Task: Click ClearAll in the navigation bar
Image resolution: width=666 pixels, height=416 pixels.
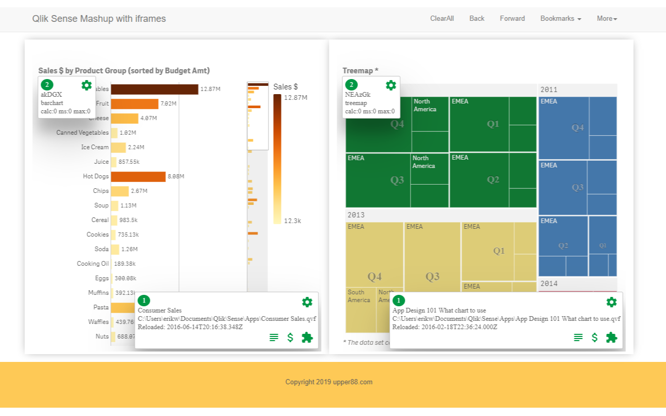Action: click(442, 19)
